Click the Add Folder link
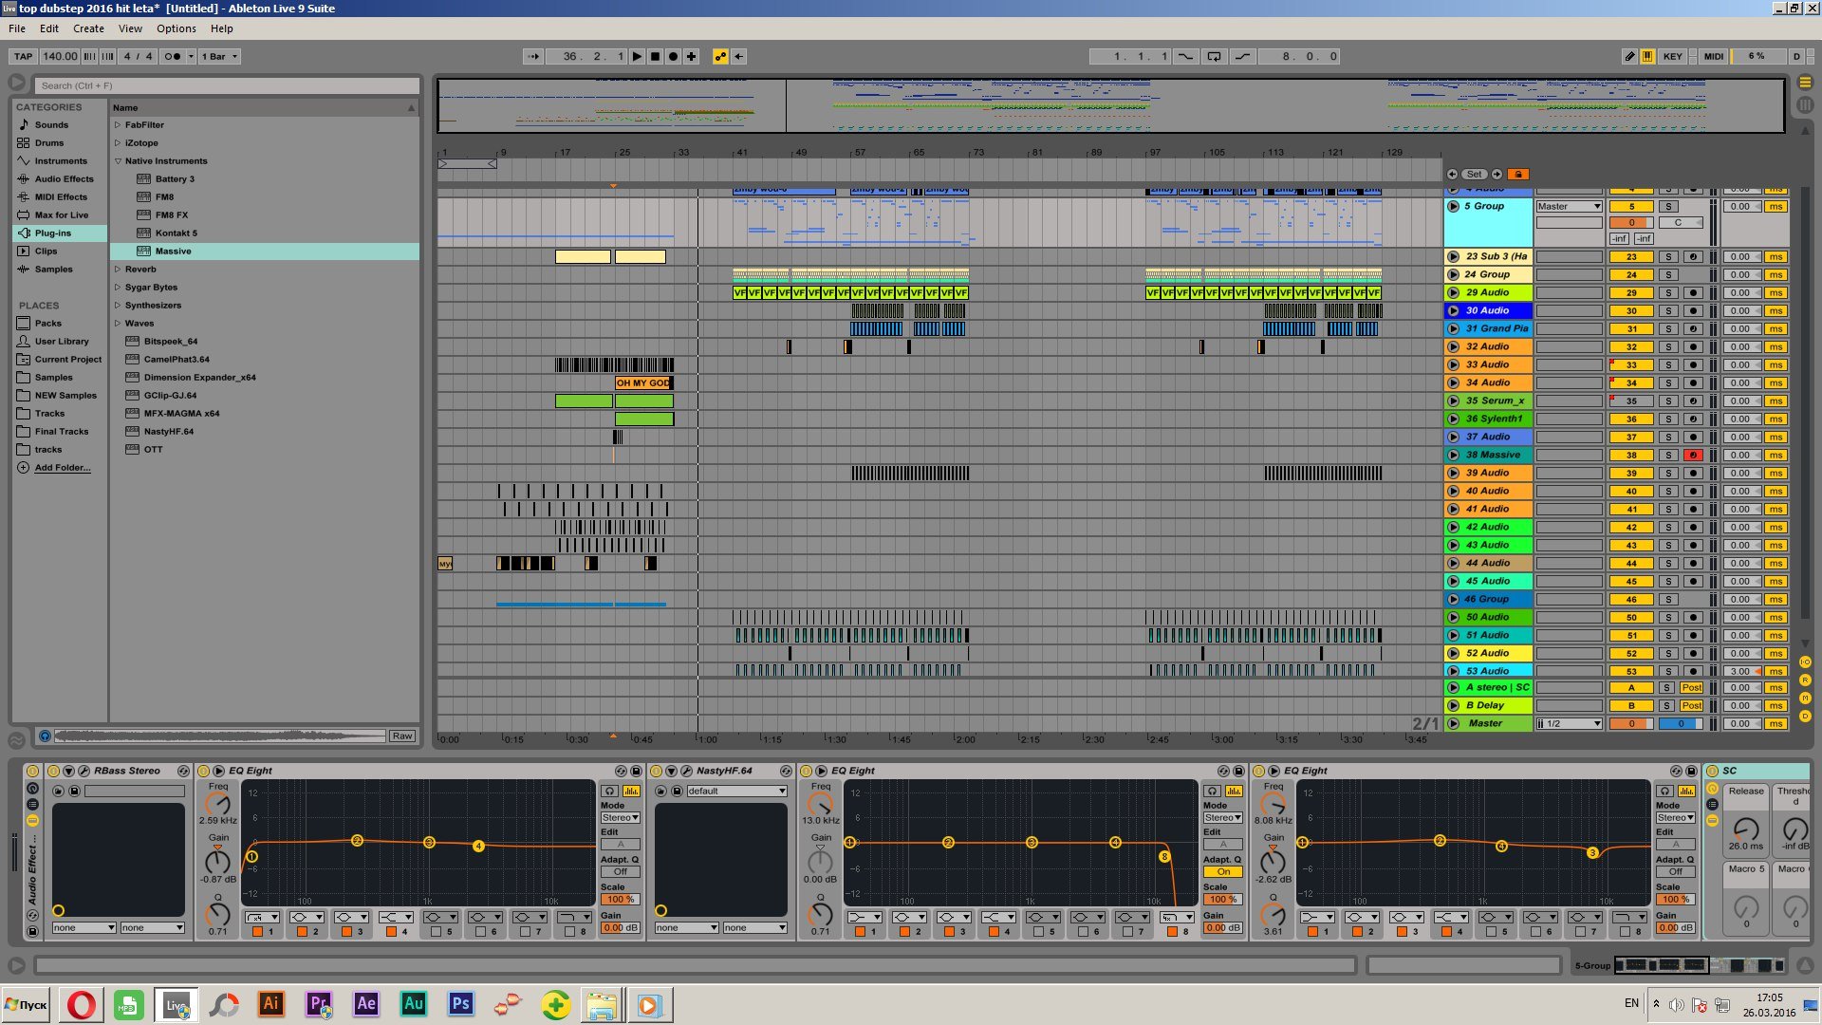 [63, 467]
